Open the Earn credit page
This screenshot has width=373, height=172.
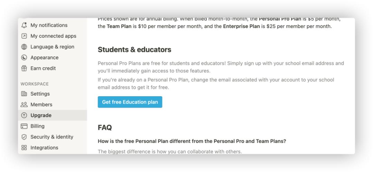(52, 68)
